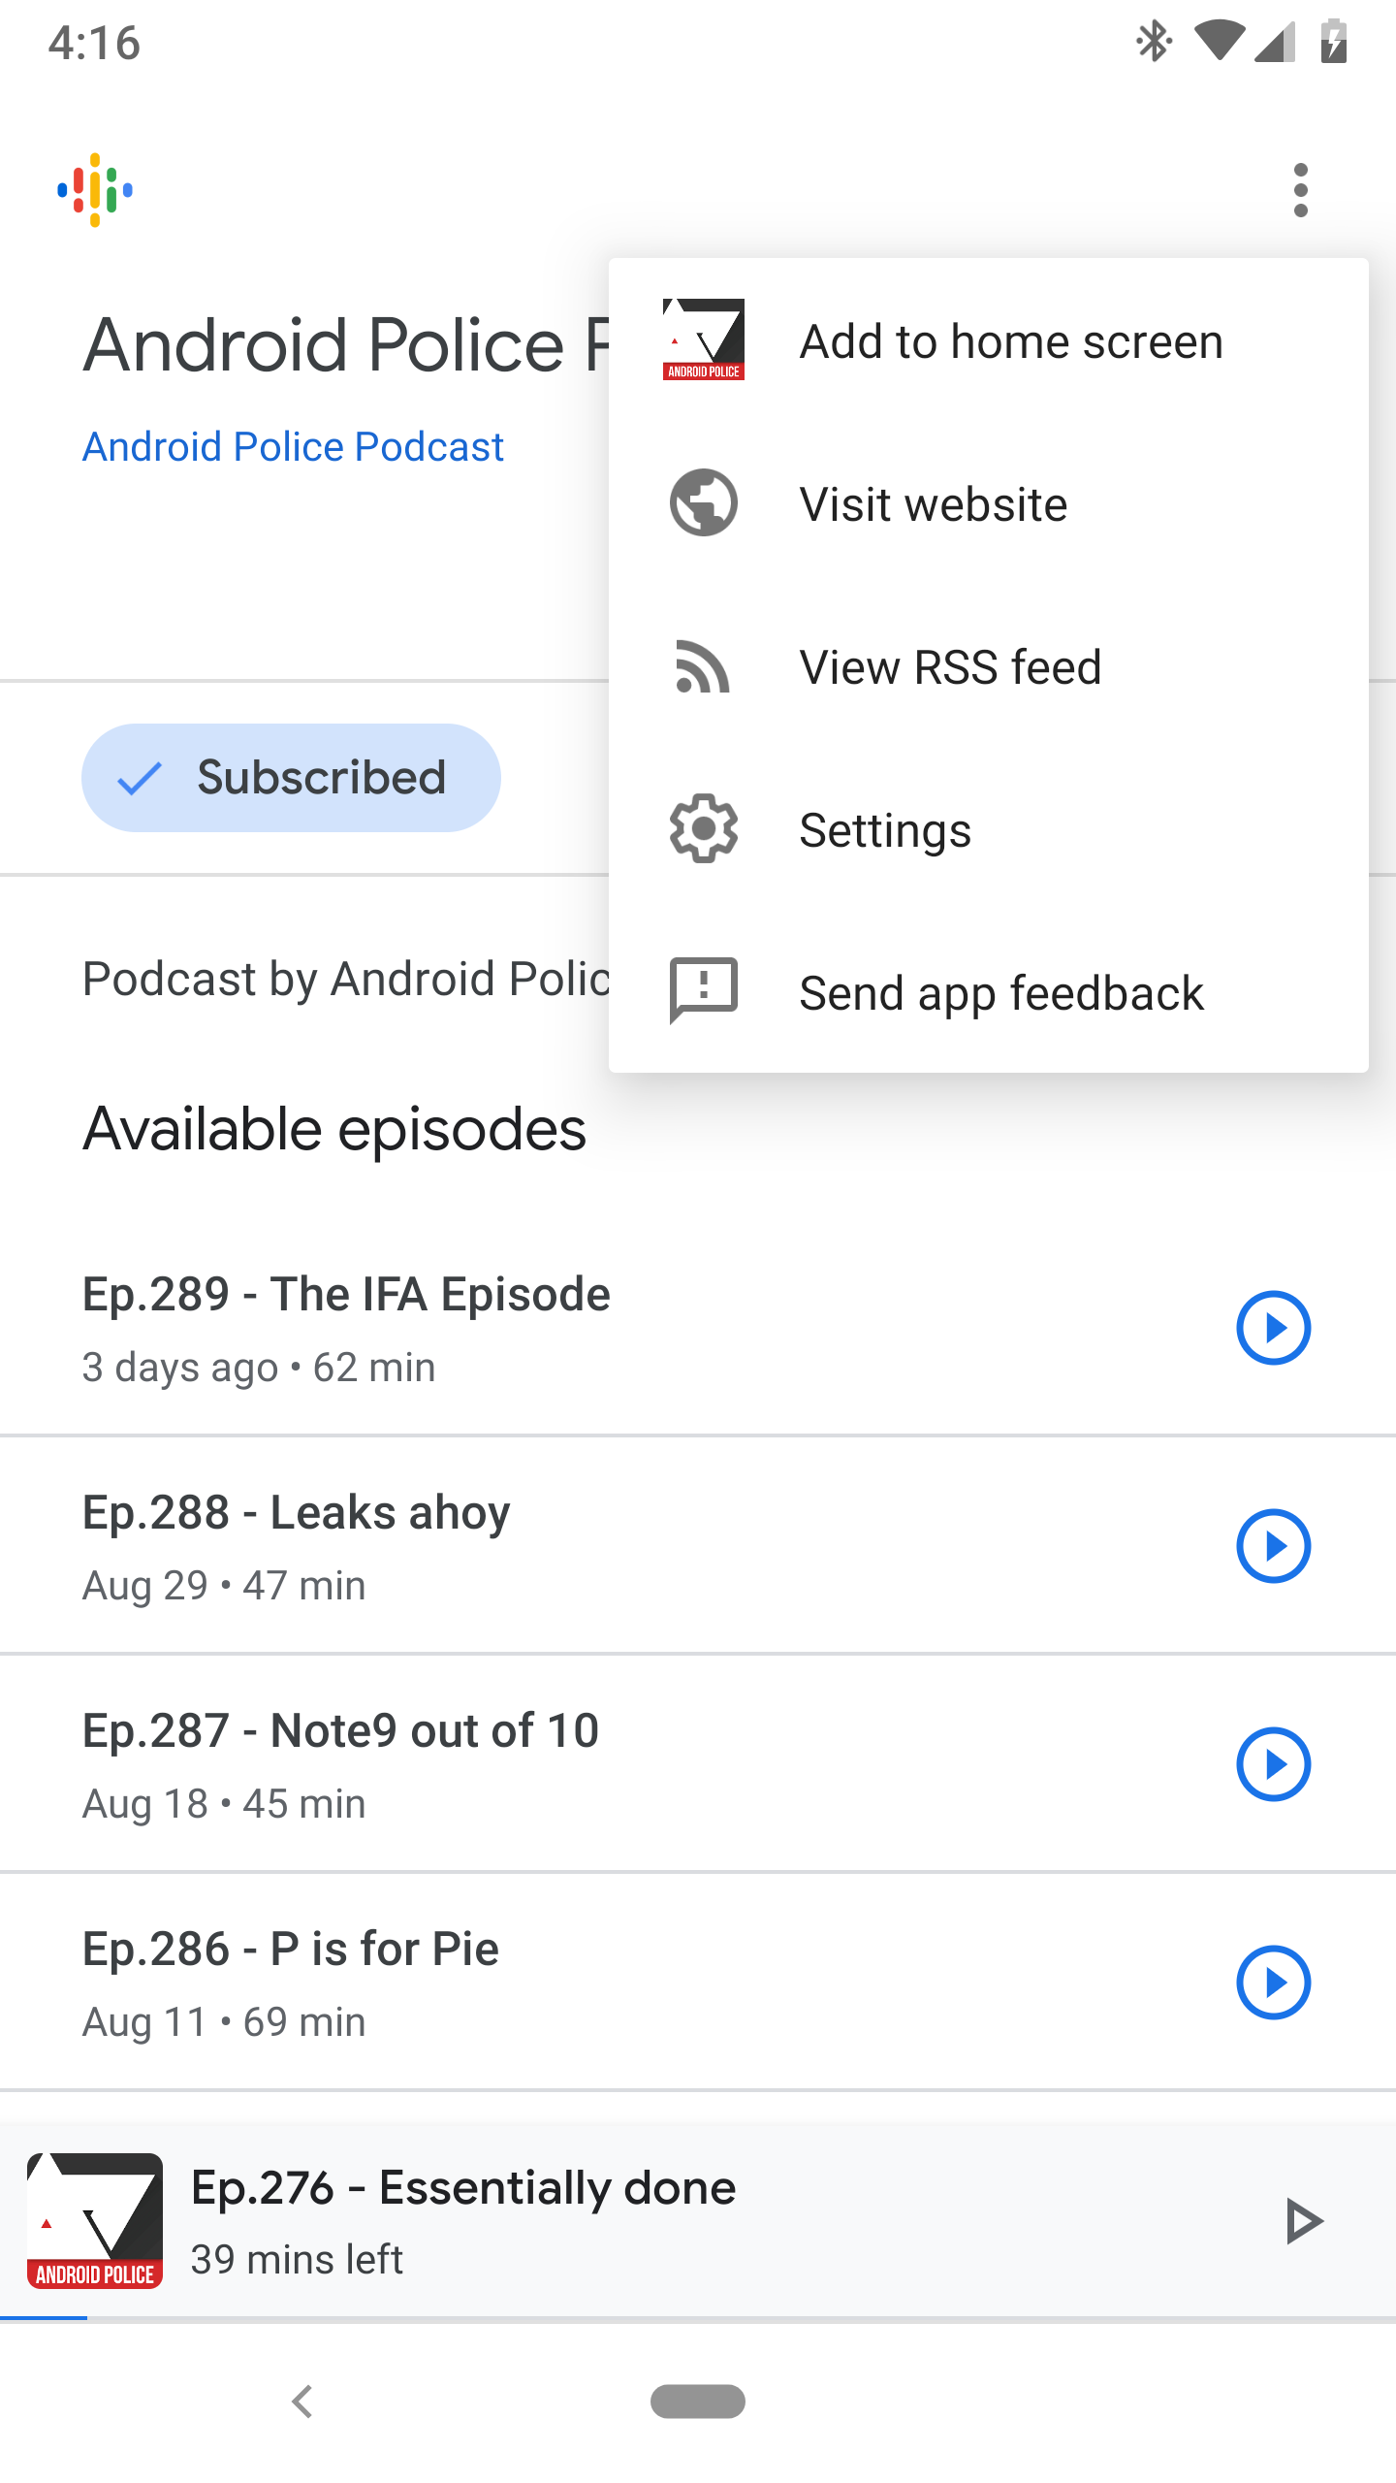The height and width of the screenshot is (2483, 1396).
Task: Open View RSS feed option
Action: (989, 667)
